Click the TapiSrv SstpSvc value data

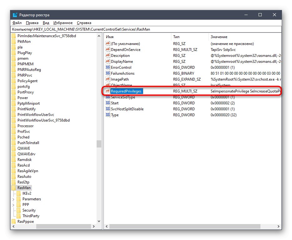pyautogui.click(x=223, y=49)
